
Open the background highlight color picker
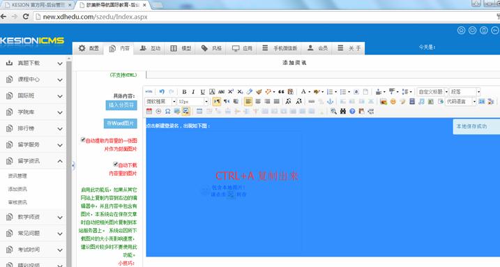(x=317, y=92)
